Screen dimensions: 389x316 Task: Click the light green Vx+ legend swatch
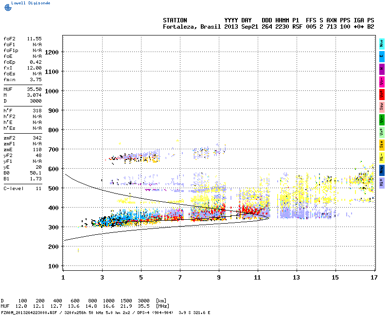coord(382,132)
